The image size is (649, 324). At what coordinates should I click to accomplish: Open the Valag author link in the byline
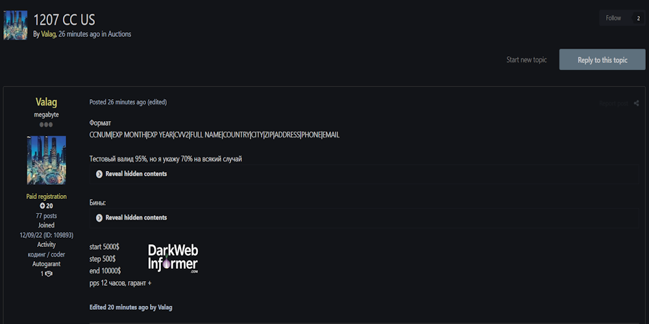coord(48,34)
